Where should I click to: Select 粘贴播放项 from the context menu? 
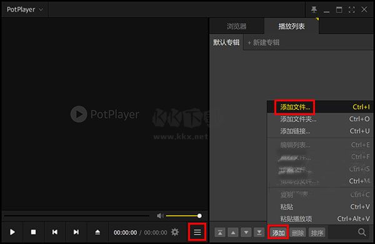pyautogui.click(x=320, y=218)
